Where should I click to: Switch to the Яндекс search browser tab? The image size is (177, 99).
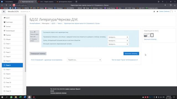click(x=46, y=2)
